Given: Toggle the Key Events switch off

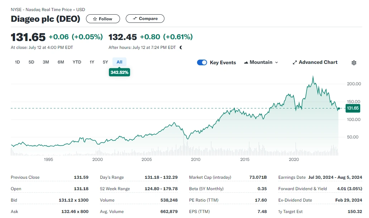Looking at the screenshot, I should [202, 62].
